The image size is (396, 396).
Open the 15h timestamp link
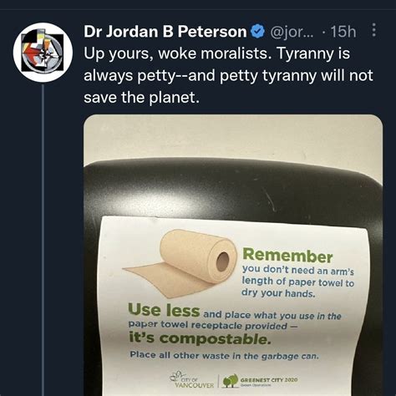click(343, 32)
